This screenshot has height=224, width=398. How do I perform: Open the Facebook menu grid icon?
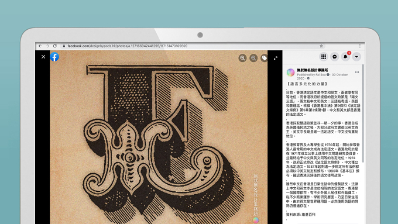324,57
